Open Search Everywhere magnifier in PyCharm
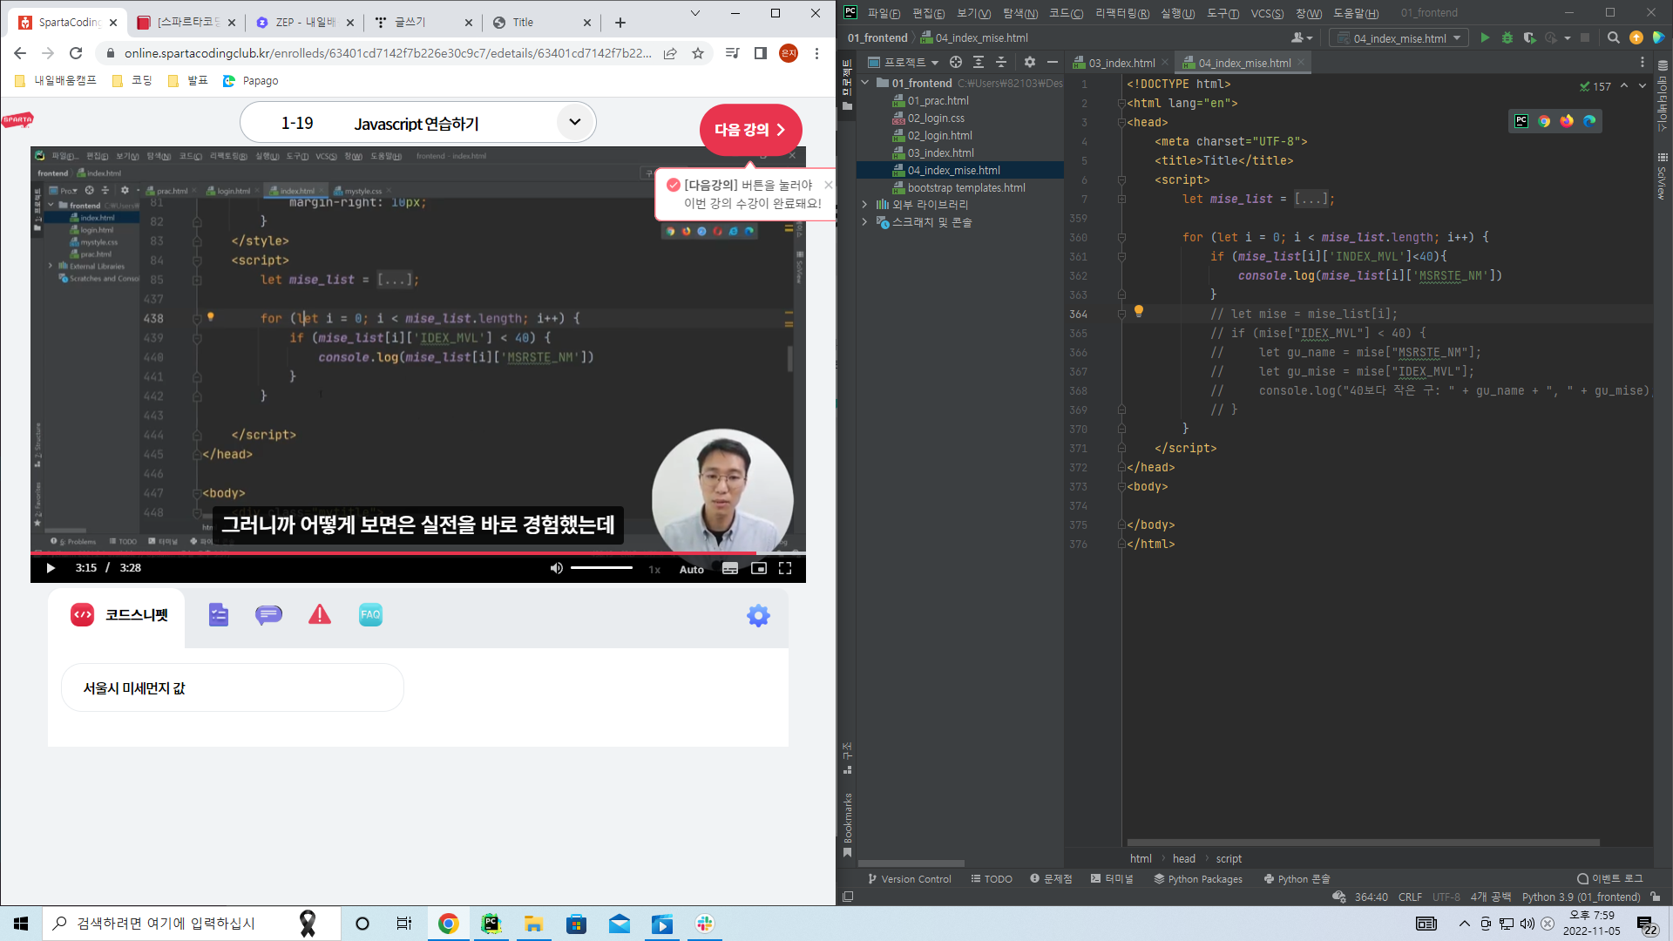The width and height of the screenshot is (1673, 941). click(1613, 37)
